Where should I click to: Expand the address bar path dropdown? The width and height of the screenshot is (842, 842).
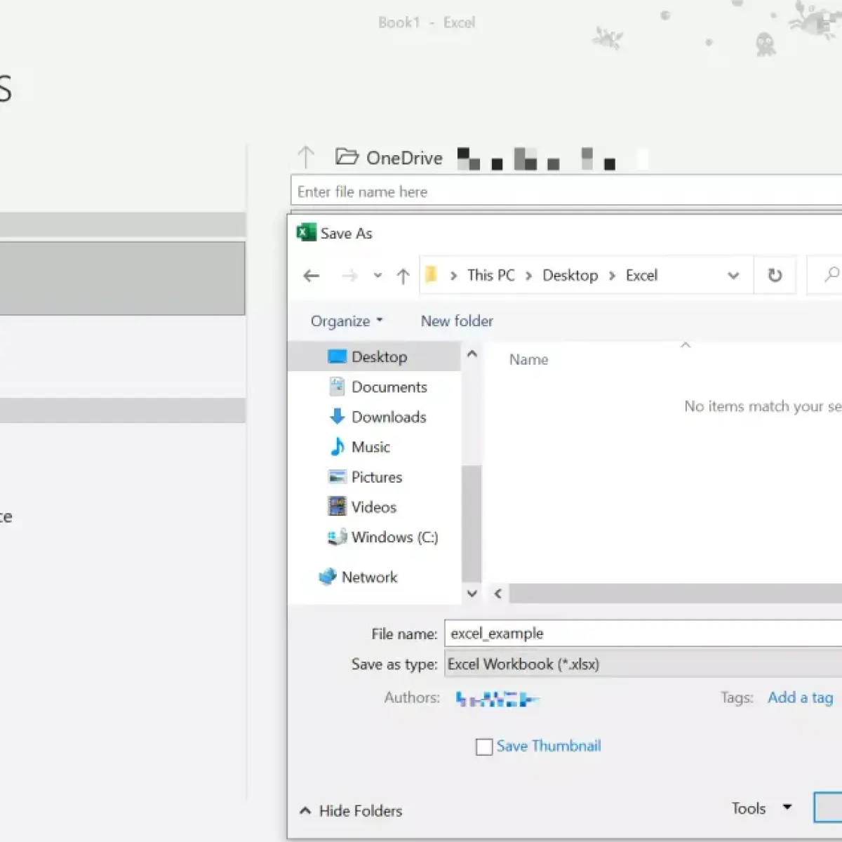[733, 276]
